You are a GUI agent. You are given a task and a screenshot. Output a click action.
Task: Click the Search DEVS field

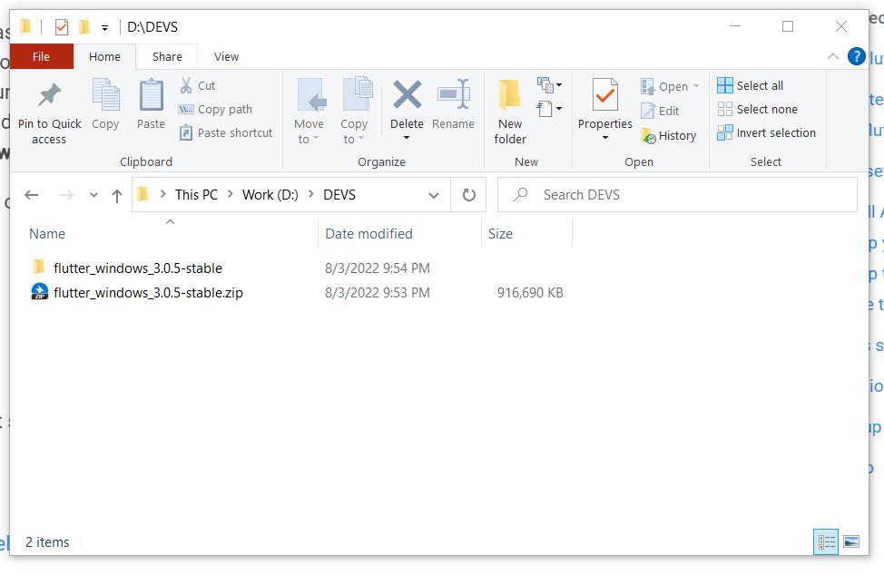tap(677, 195)
